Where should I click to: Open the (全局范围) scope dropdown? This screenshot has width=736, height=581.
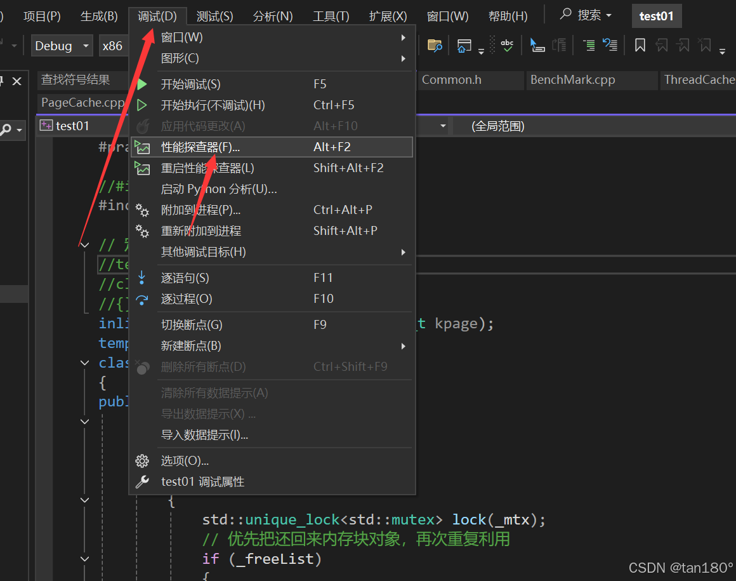point(595,126)
